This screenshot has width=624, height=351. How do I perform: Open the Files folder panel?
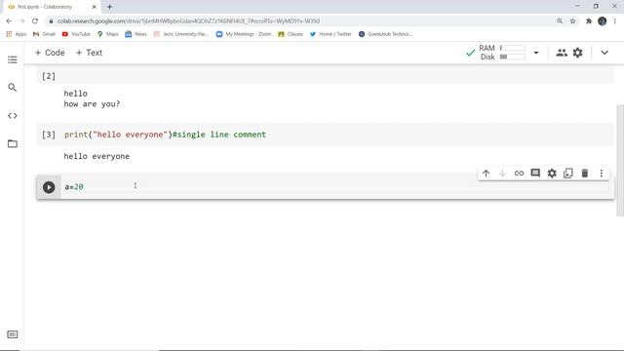coord(13,143)
